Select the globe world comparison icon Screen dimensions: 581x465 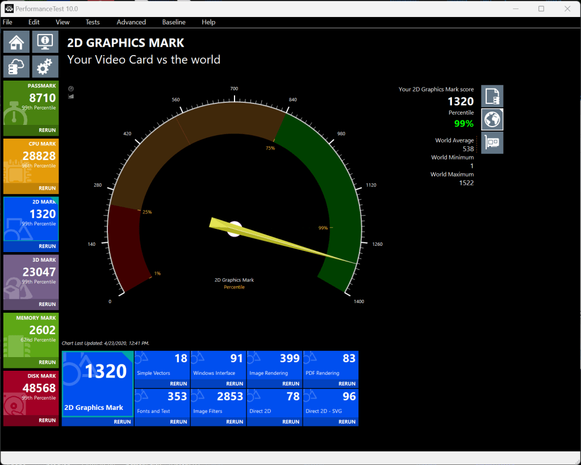[492, 120]
